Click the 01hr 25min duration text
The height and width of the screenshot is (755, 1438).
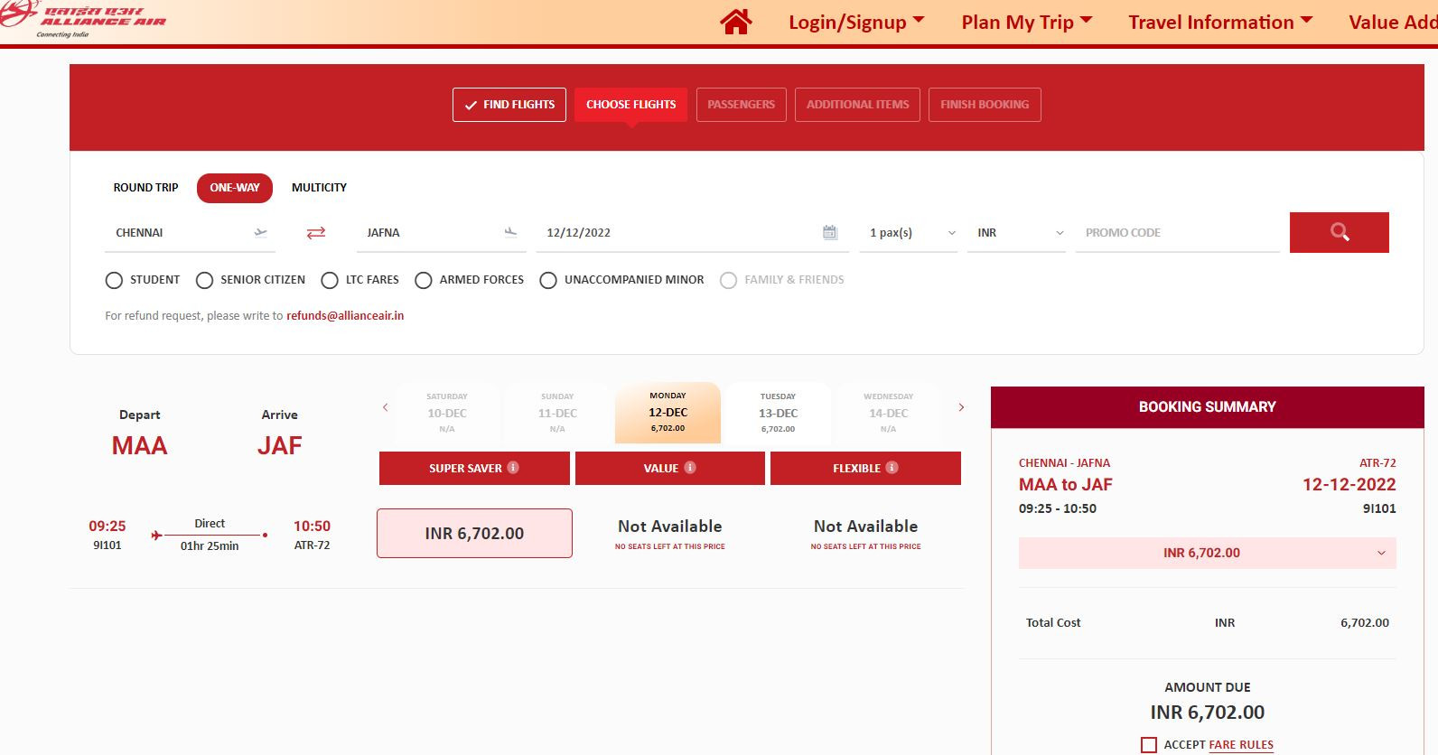[x=210, y=546]
